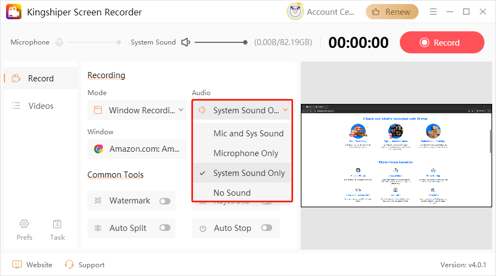
Task: Click the Prefs gear icon
Action: tap(24, 224)
